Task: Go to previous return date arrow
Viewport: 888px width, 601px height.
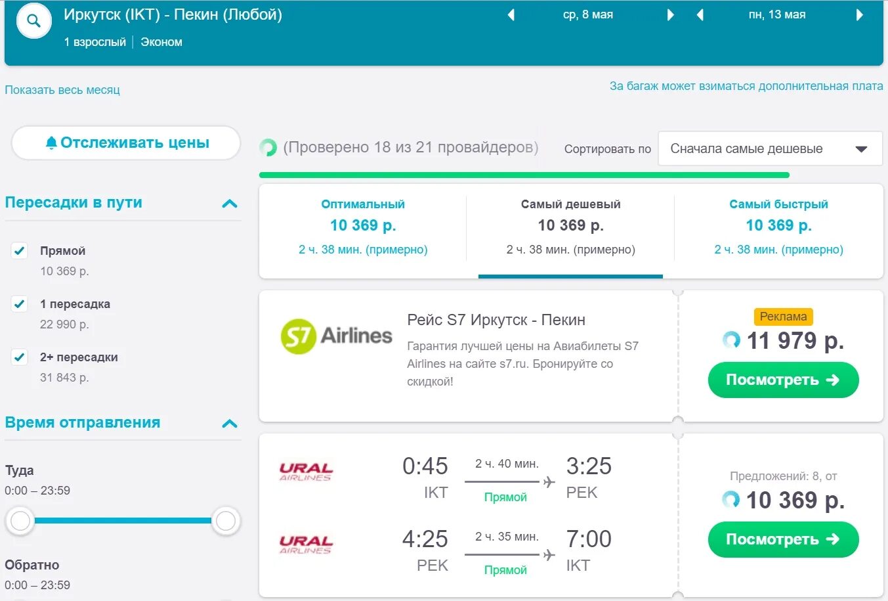Action: click(700, 14)
